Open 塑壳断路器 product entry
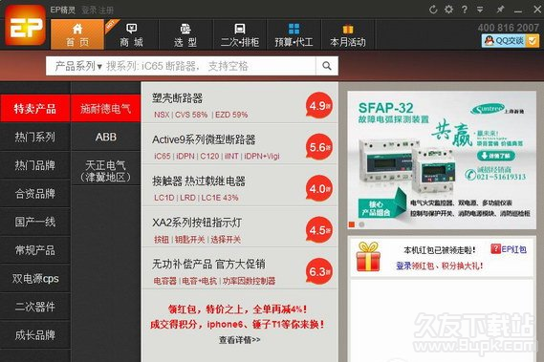Screen dimensions: 544x362 point(177,98)
